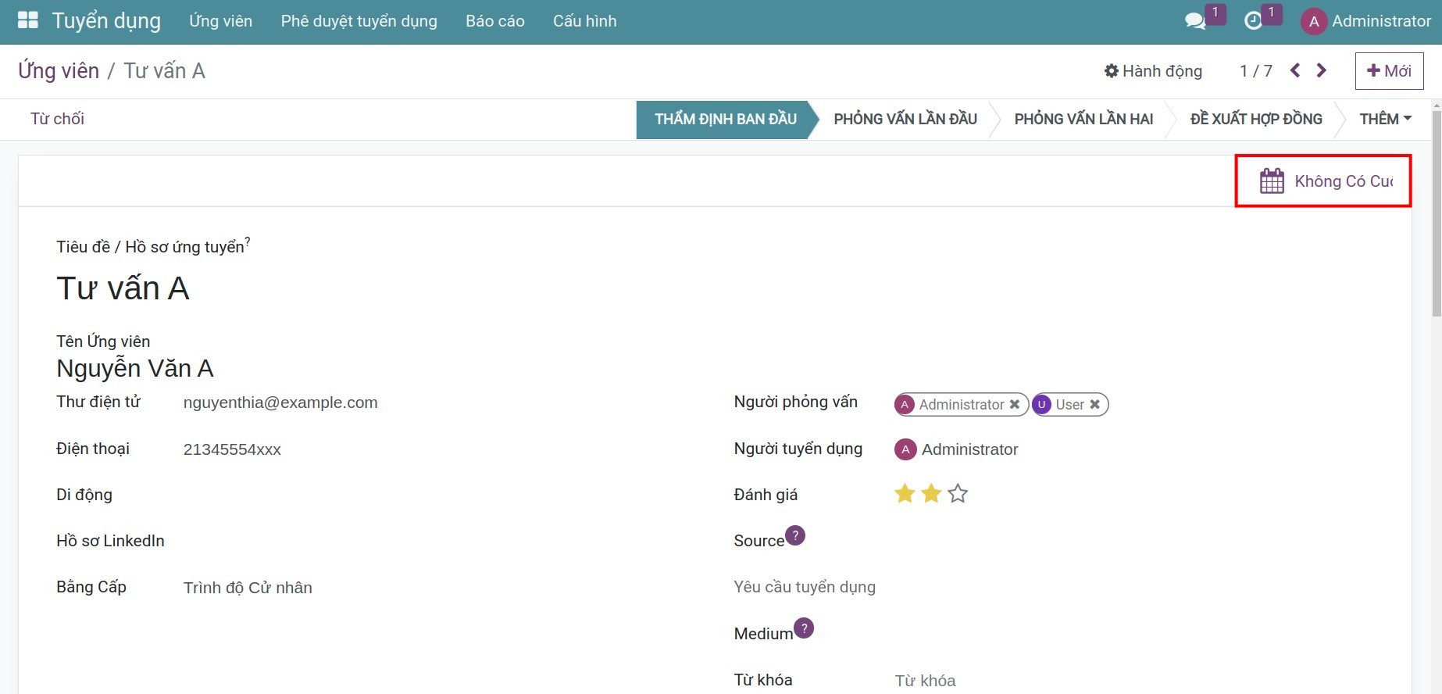1442x694 pixels.
Task: Open the activities clock icon
Action: (x=1253, y=21)
